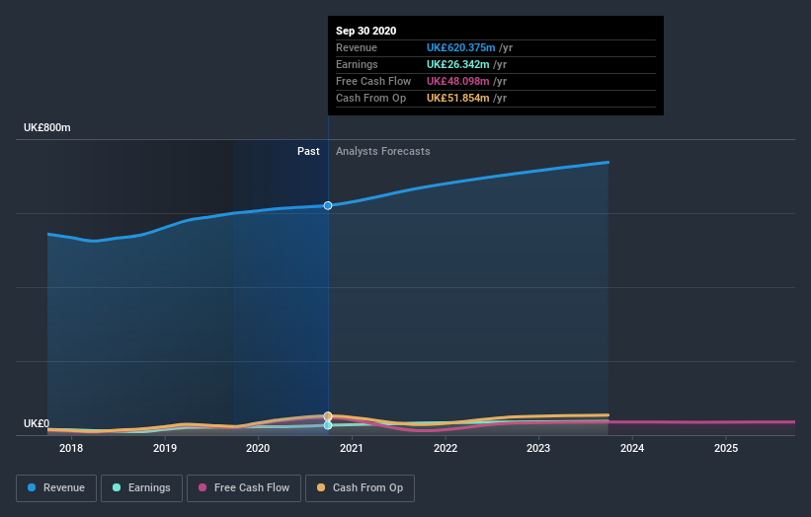Toggle the Free Cash Flow legend series
This screenshot has height=517, width=811.
tap(244, 488)
